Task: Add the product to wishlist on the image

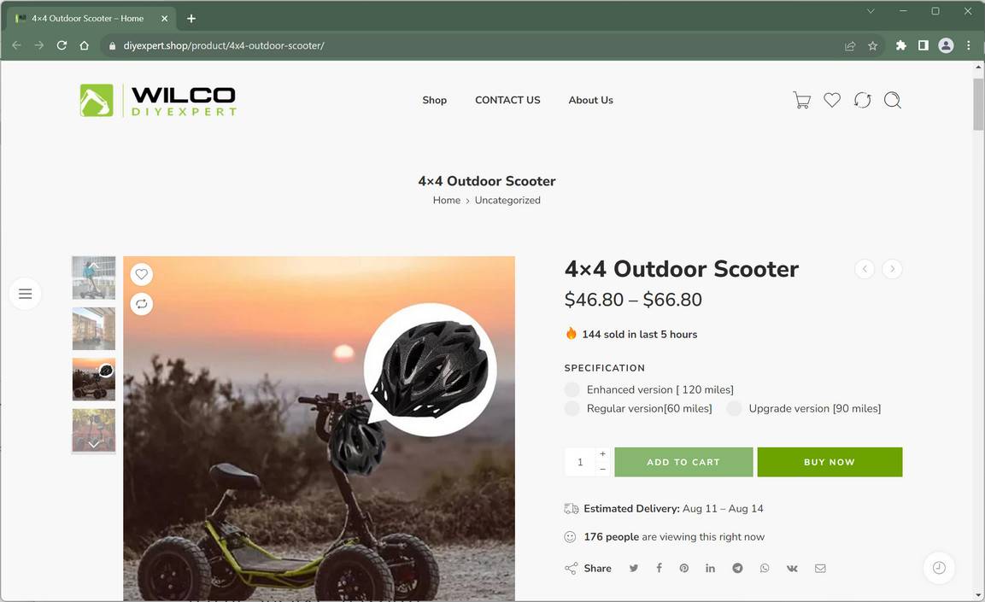Action: click(x=141, y=274)
